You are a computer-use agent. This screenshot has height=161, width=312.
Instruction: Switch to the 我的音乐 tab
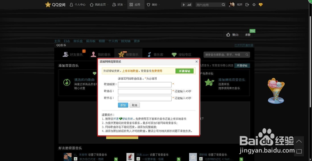point(101,54)
